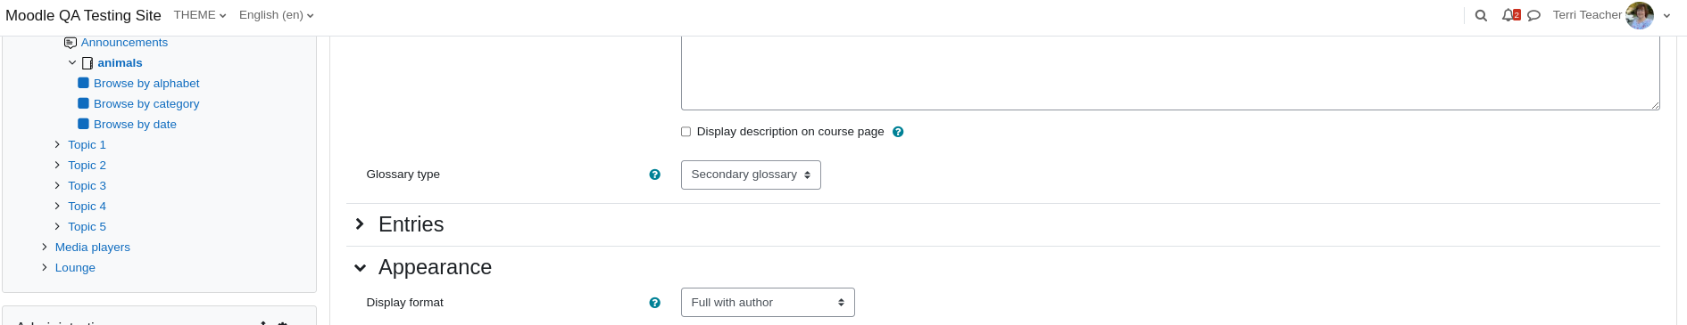Open the English (en) language menu

tap(277, 15)
